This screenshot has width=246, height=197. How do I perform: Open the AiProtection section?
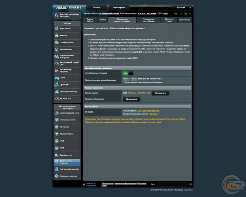point(67,50)
